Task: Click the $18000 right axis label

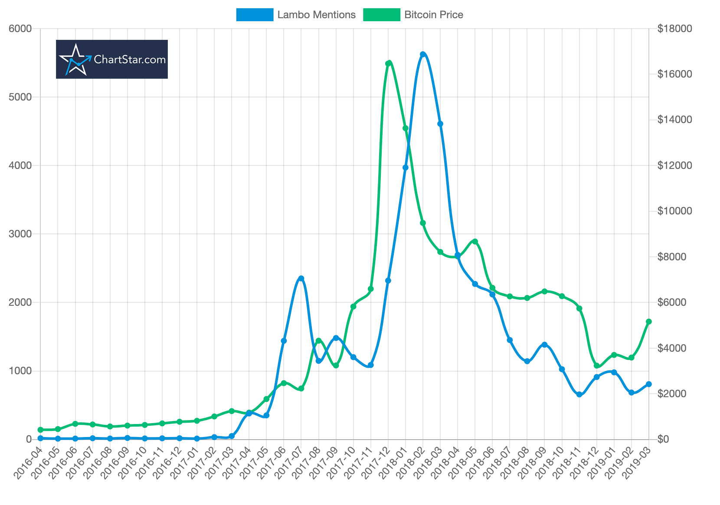Action: (x=675, y=29)
